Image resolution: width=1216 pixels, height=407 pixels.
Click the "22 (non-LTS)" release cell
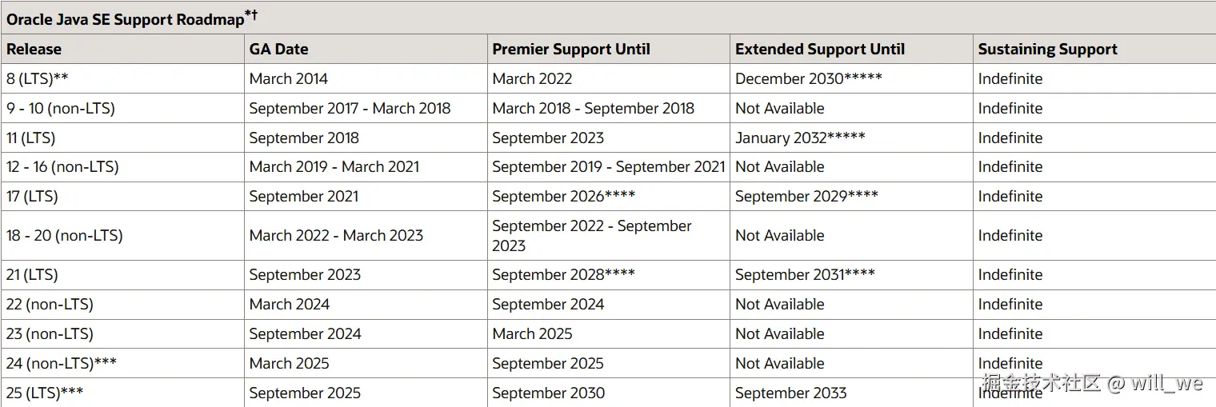pos(50,304)
